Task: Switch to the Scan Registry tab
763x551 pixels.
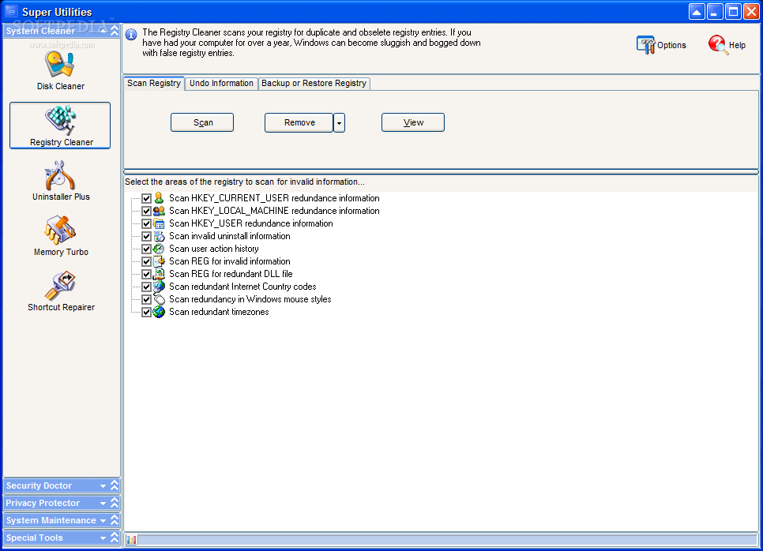Action: pos(154,83)
